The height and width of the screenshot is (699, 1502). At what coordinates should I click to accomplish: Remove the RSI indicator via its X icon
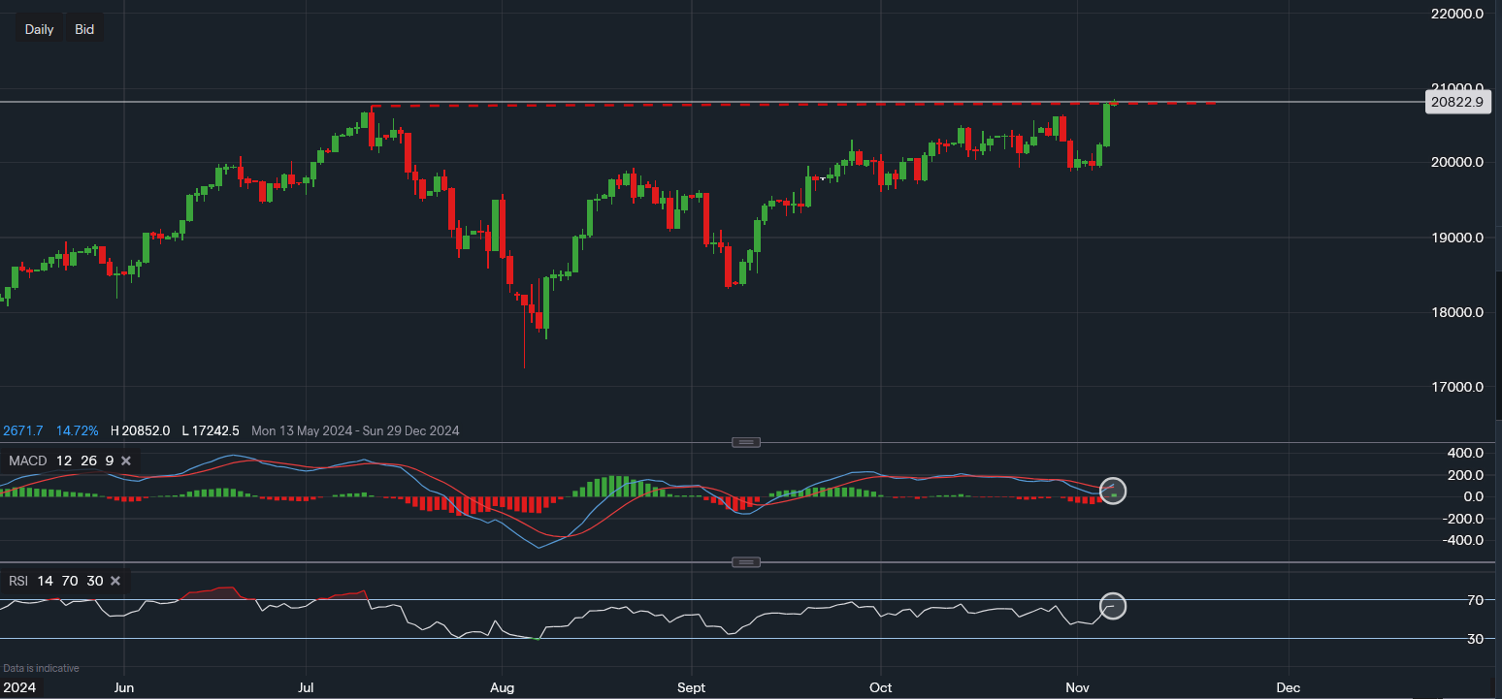point(114,581)
